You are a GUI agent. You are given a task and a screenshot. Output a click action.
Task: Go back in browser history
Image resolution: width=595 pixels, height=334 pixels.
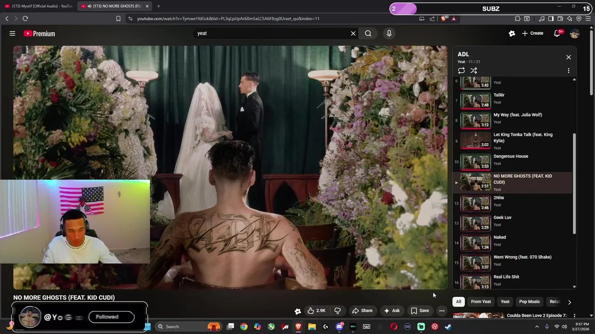pyautogui.click(x=7, y=19)
